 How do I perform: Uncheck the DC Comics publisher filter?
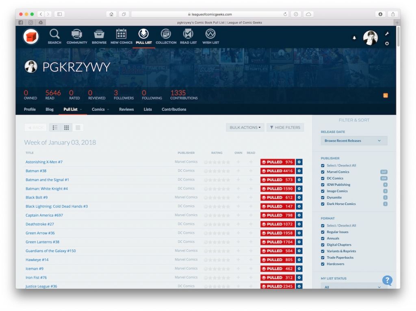pos(323,178)
